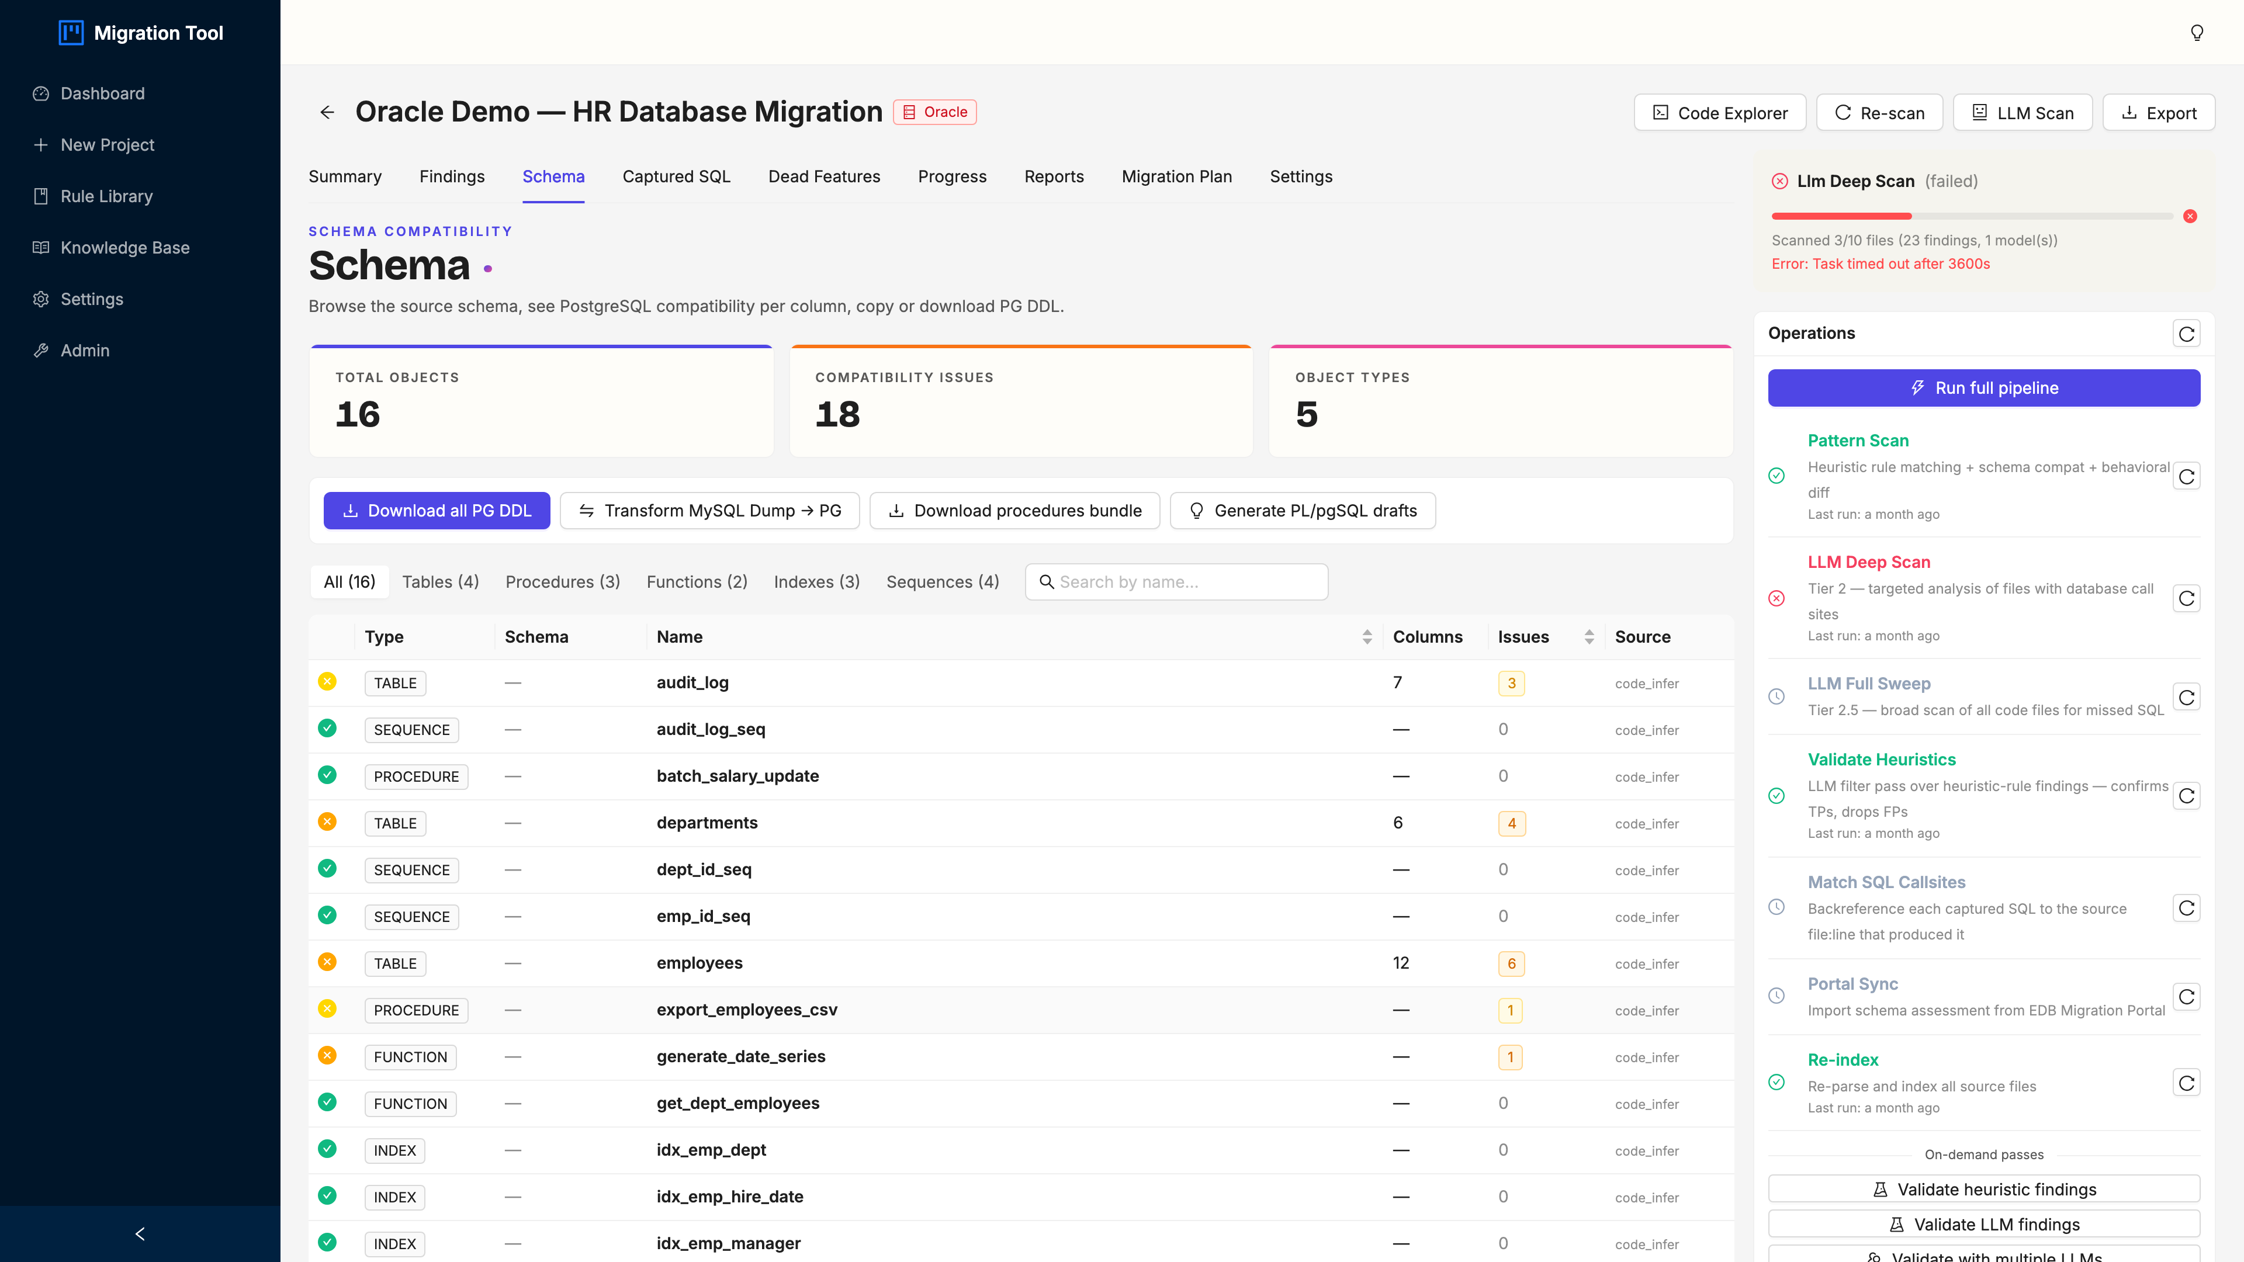Sort by the Issues column arrows
Viewport: 2244px width, 1262px height.
(x=1589, y=637)
